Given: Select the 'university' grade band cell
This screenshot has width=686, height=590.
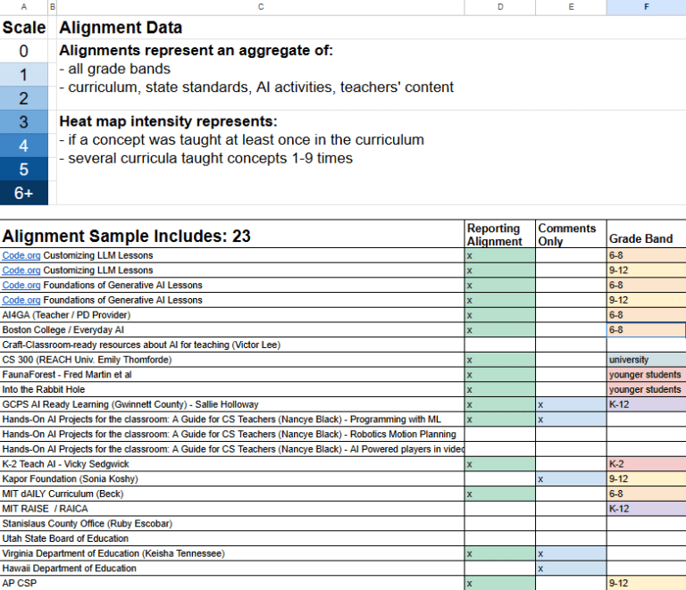Looking at the screenshot, I should [x=646, y=360].
